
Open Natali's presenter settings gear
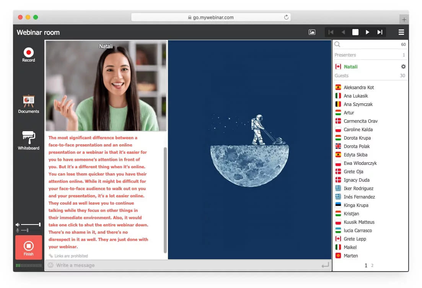[x=403, y=67]
